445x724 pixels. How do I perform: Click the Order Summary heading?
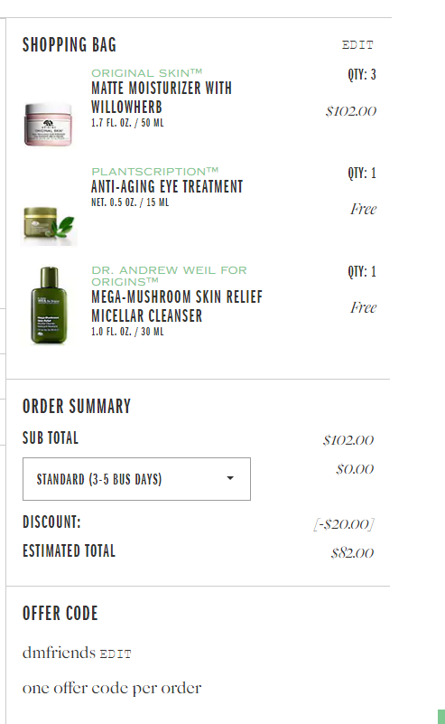[77, 407]
